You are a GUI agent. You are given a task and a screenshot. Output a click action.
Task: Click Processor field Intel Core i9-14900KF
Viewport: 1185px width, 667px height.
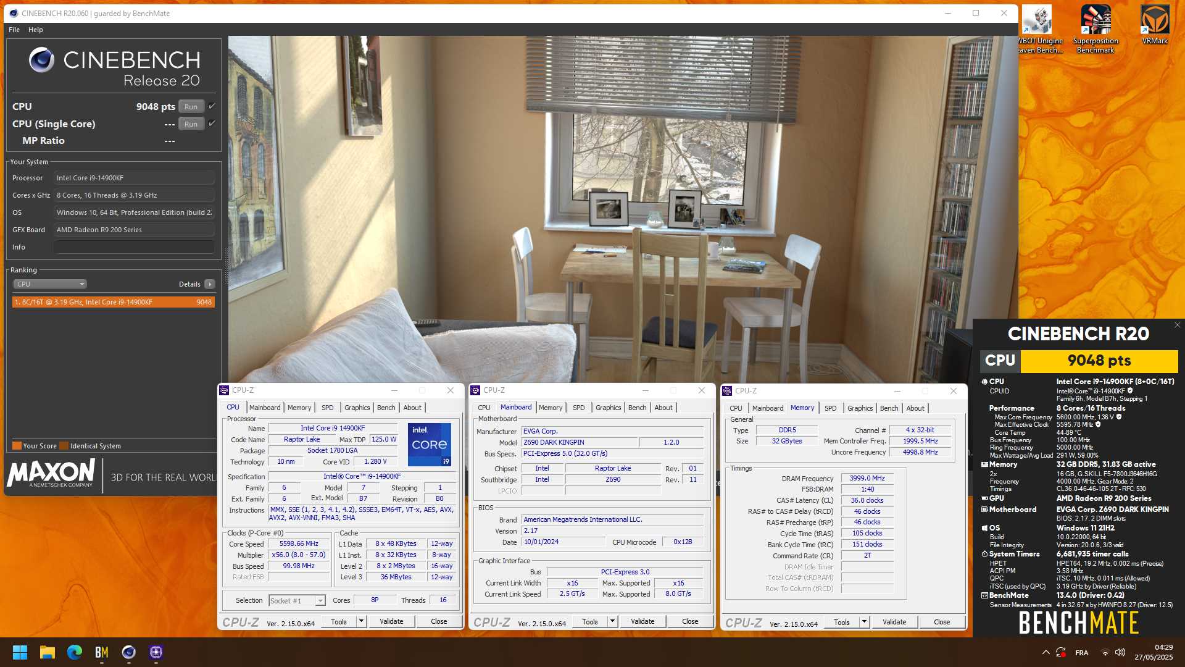pos(134,178)
